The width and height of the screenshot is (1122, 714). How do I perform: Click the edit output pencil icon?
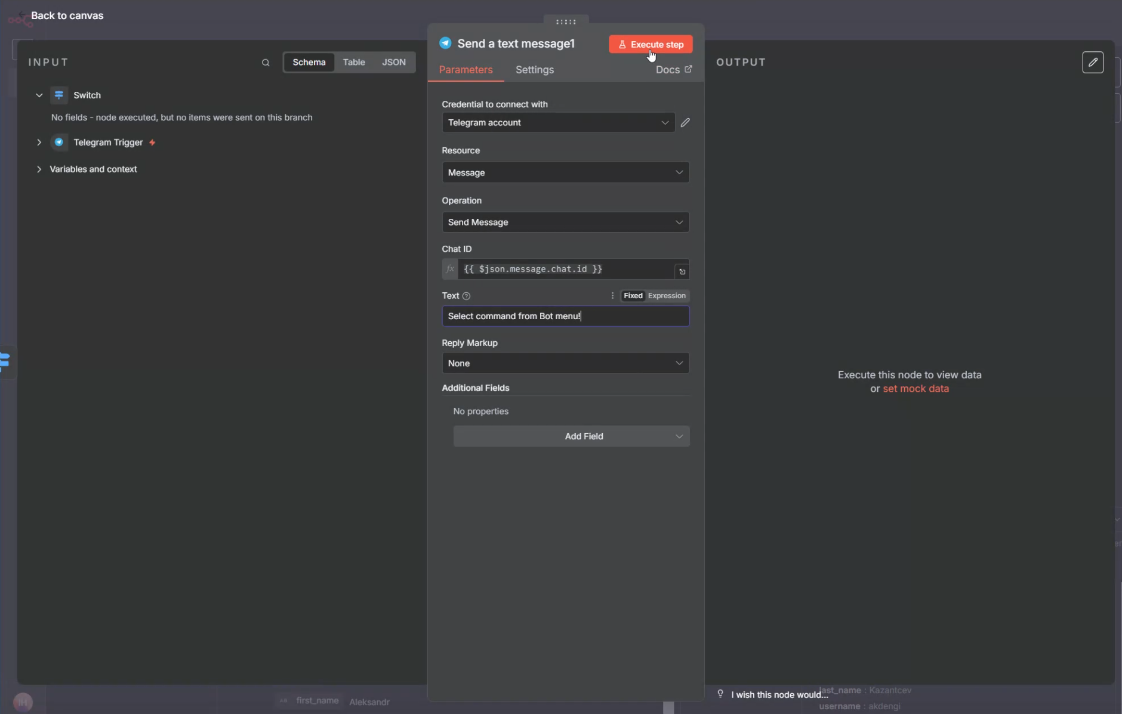1092,62
